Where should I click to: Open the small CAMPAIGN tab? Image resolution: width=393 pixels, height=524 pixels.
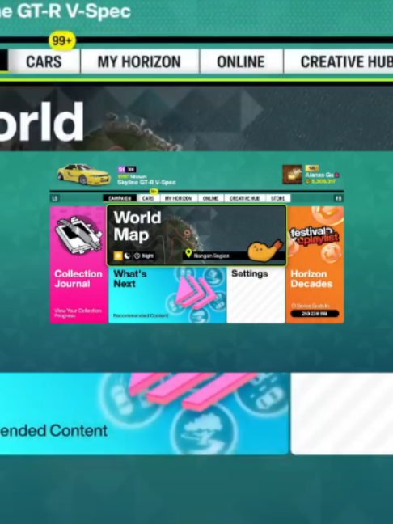click(x=120, y=198)
